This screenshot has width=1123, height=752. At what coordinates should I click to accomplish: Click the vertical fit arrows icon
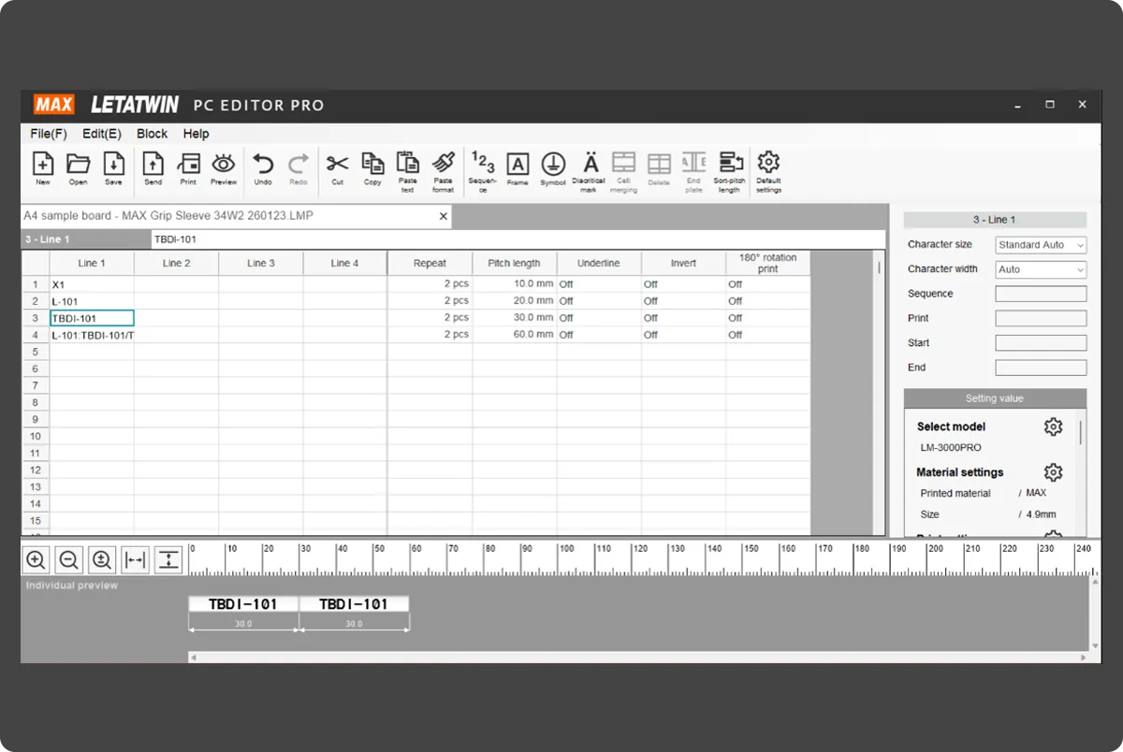coord(168,560)
